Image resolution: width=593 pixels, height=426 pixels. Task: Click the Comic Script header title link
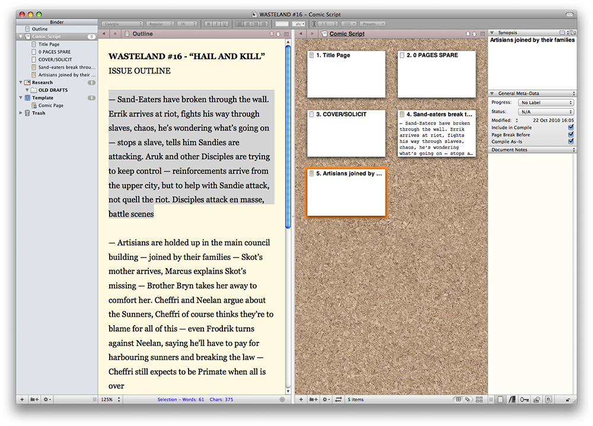click(347, 34)
